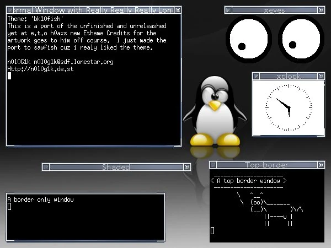Focus the border only window terminal
The image size is (331, 248).
(x=86, y=218)
